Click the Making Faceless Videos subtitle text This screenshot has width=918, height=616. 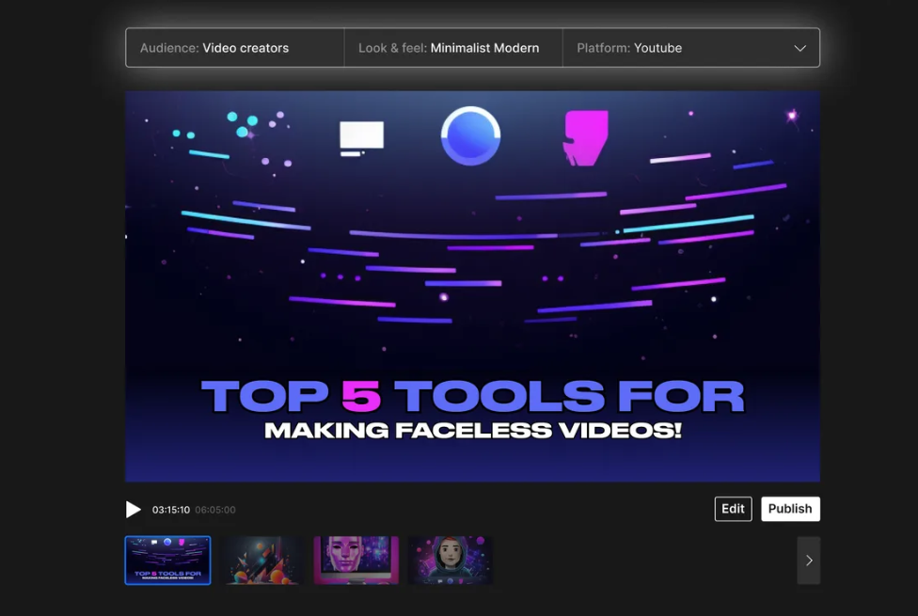(x=472, y=431)
